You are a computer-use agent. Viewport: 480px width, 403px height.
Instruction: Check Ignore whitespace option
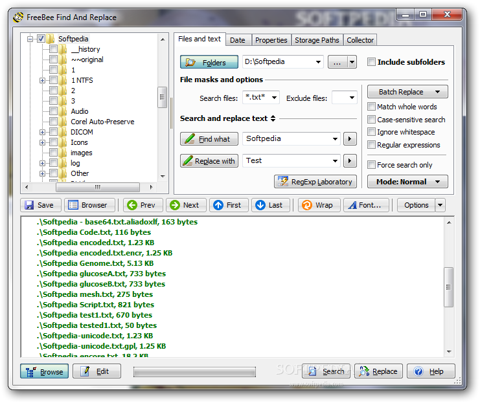point(371,132)
